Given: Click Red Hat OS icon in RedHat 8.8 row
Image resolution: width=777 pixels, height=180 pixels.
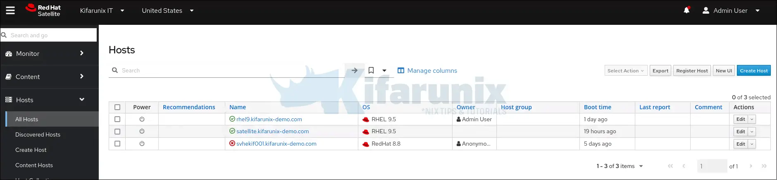Looking at the screenshot, I should [x=366, y=144].
